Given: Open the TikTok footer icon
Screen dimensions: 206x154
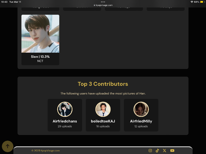Looking at the screenshot, I should [x=157, y=151].
